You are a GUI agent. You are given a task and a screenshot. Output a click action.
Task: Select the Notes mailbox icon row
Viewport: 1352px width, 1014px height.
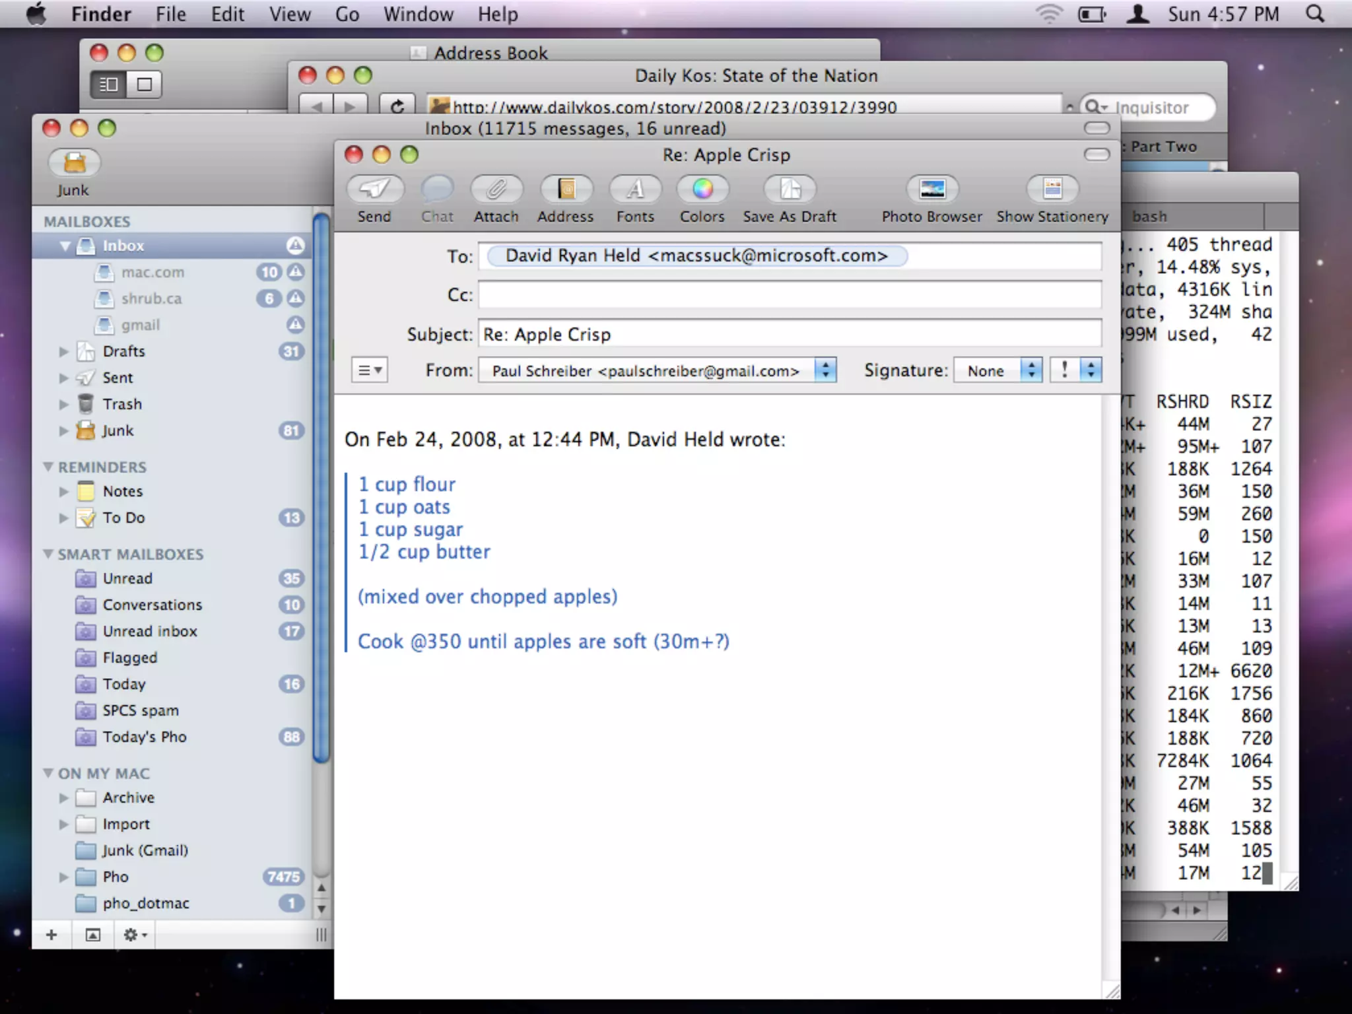pyautogui.click(x=172, y=491)
